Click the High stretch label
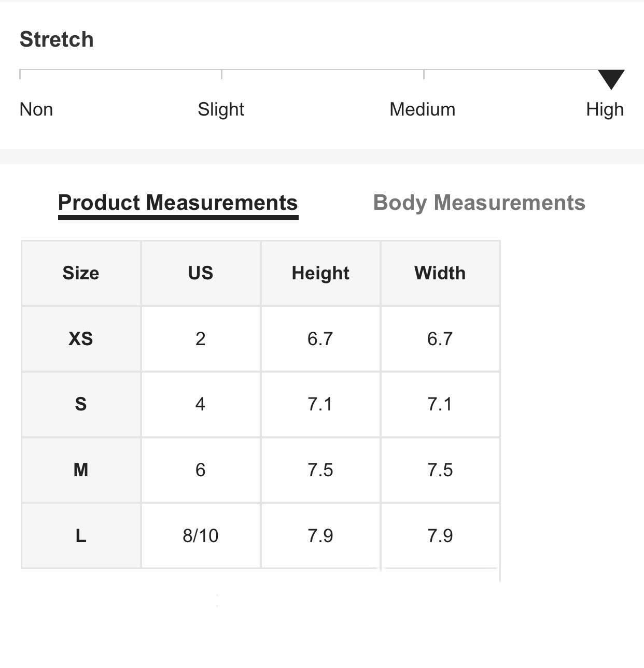Image resolution: width=644 pixels, height=668 pixels. point(605,109)
